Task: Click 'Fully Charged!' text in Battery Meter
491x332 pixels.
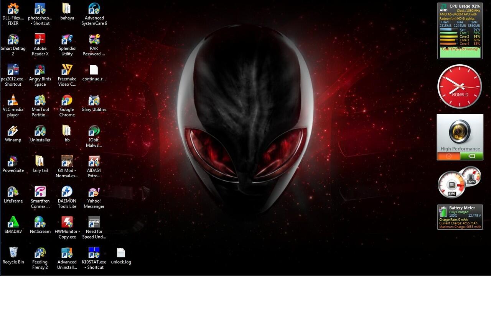Action: tap(459, 212)
